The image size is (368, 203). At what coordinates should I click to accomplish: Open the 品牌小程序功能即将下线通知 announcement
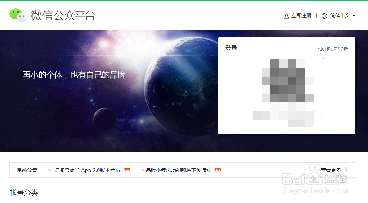(x=178, y=170)
